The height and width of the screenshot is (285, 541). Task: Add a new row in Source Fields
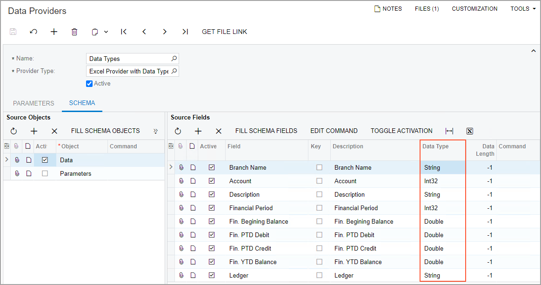click(198, 131)
